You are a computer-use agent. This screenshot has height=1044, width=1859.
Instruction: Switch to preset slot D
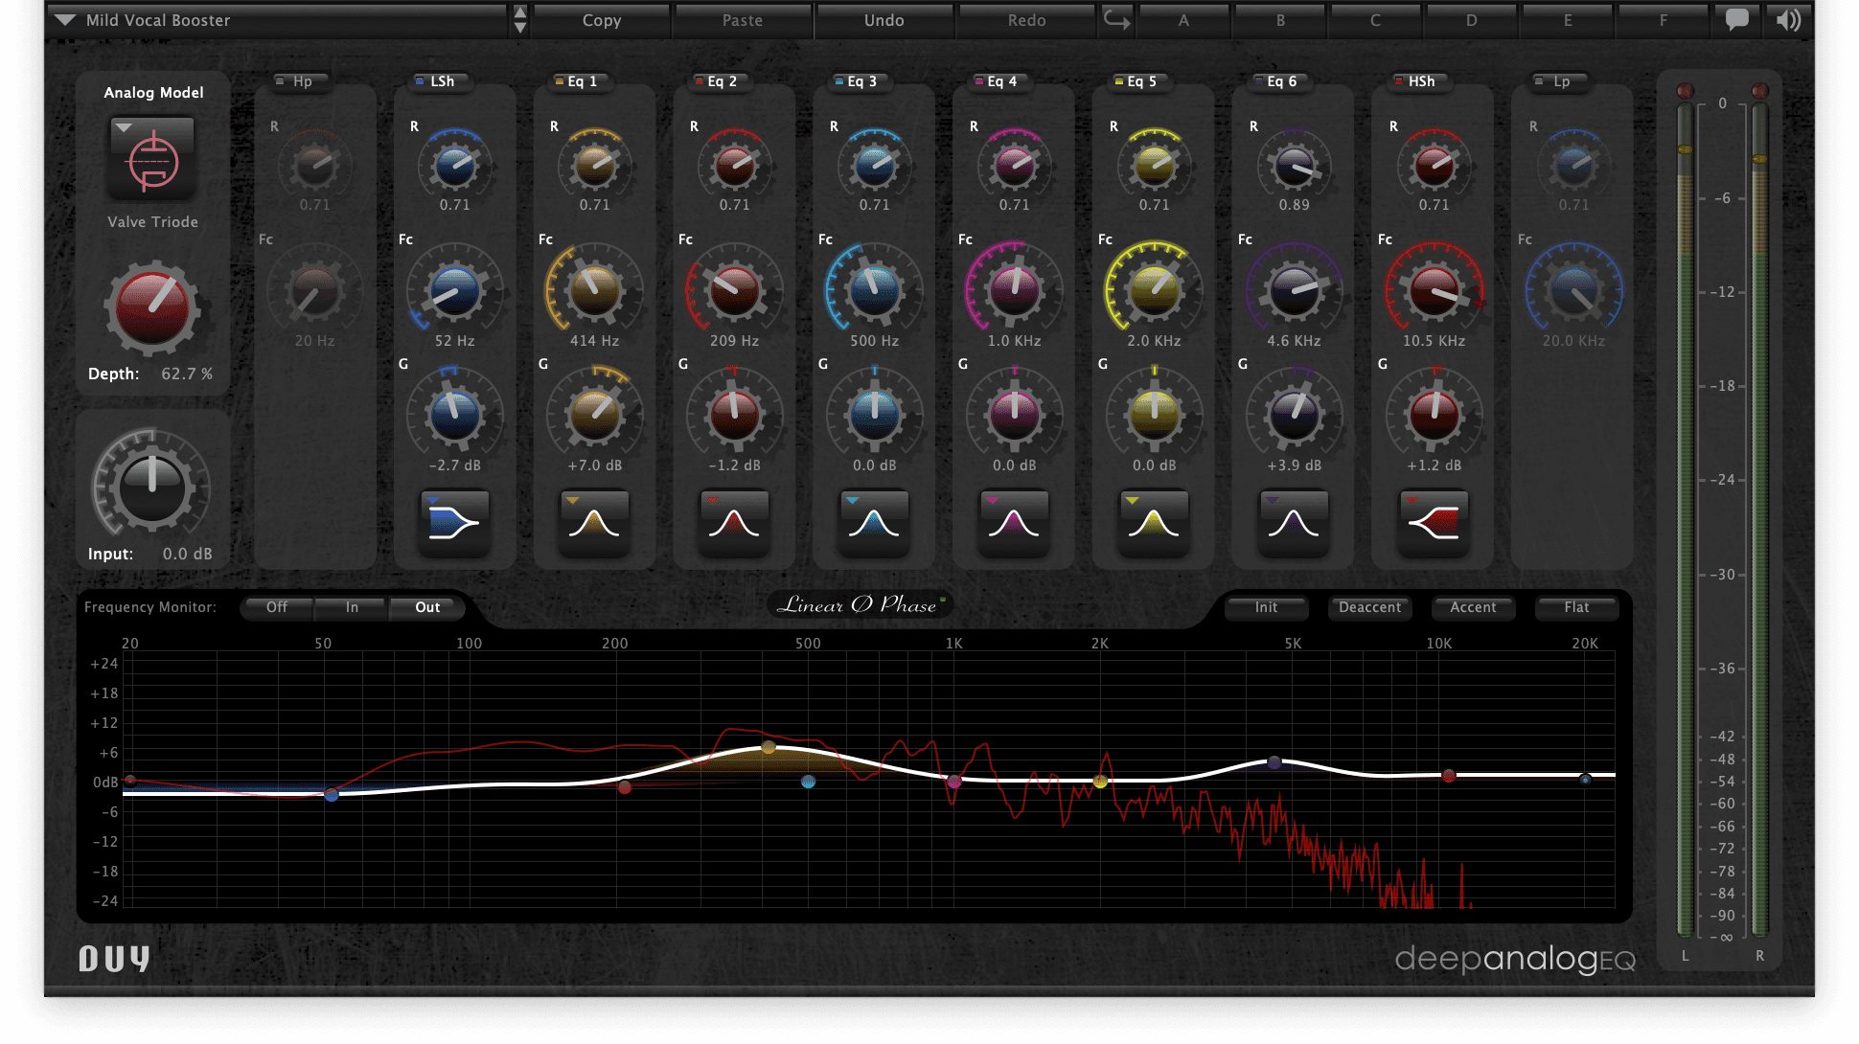coord(1471,19)
